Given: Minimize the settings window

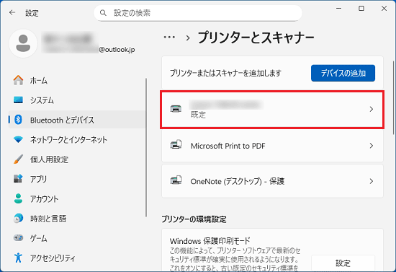Looking at the screenshot, I should pyautogui.click(x=338, y=9).
